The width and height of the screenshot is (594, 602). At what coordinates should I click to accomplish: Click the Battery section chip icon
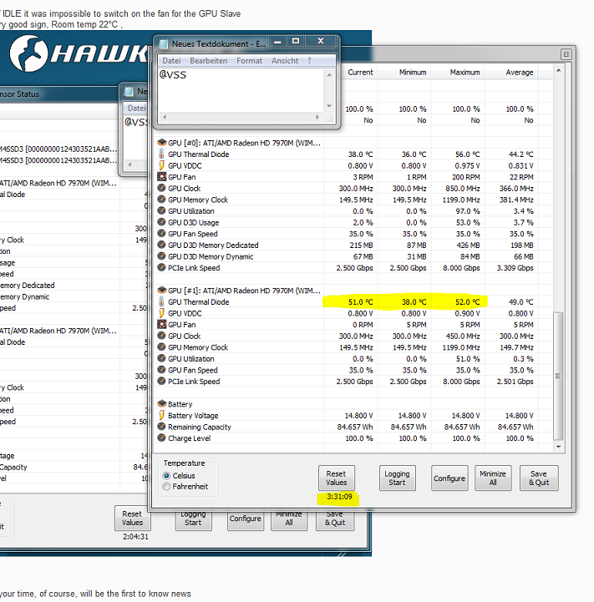[162, 404]
